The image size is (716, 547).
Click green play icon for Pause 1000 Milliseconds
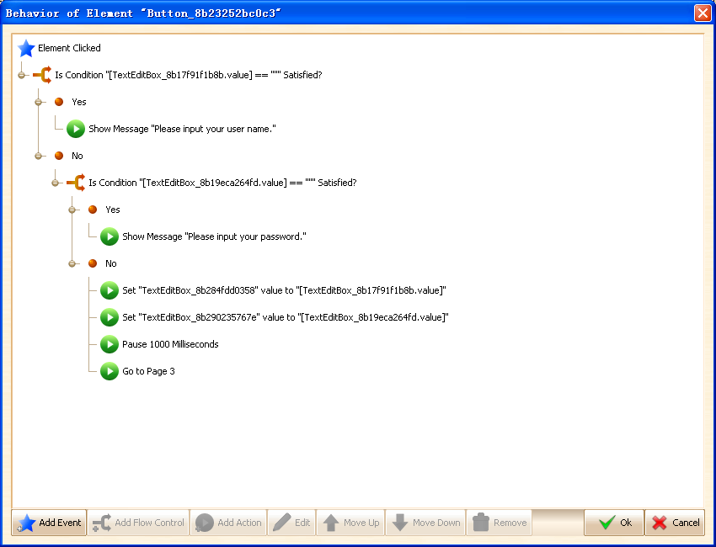coord(110,344)
